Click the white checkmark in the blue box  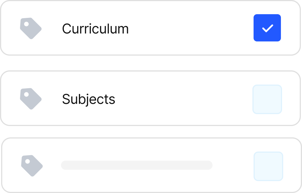(x=267, y=28)
